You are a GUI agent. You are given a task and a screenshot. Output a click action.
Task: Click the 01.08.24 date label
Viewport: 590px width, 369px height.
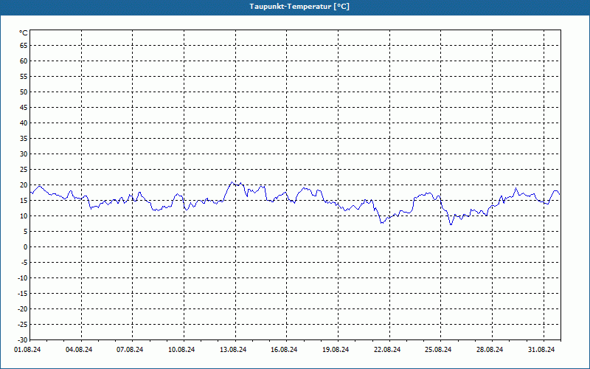point(27,350)
